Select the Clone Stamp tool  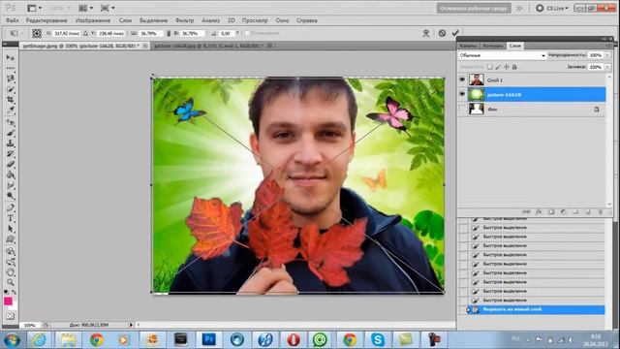click(x=11, y=143)
